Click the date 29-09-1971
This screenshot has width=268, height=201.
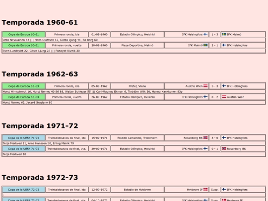pos(99,149)
